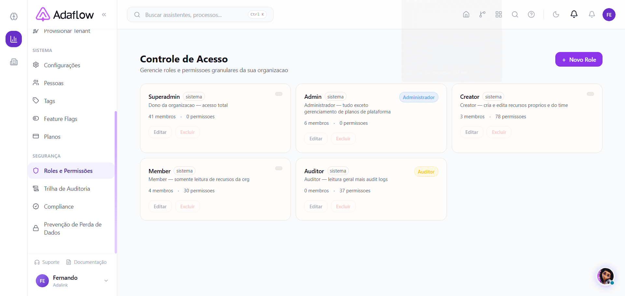Open the help question mark icon
This screenshot has width=625, height=296.
pos(531,15)
